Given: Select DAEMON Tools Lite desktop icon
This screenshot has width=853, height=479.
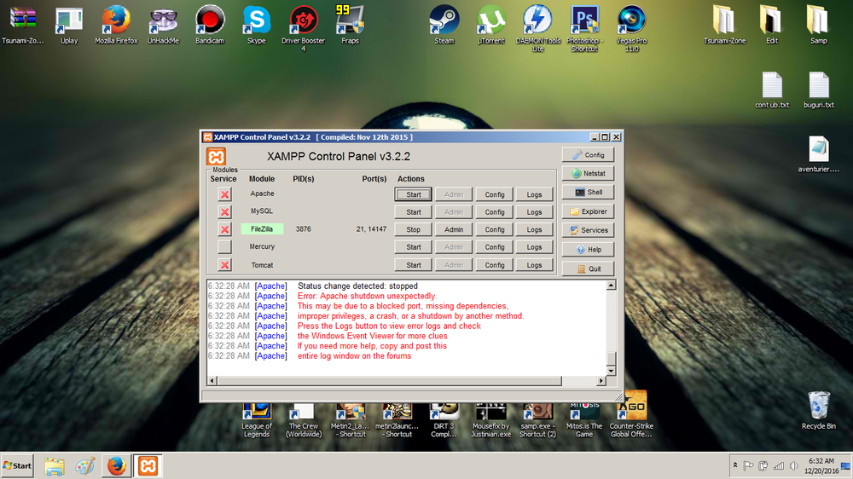Looking at the screenshot, I should pyautogui.click(x=537, y=28).
